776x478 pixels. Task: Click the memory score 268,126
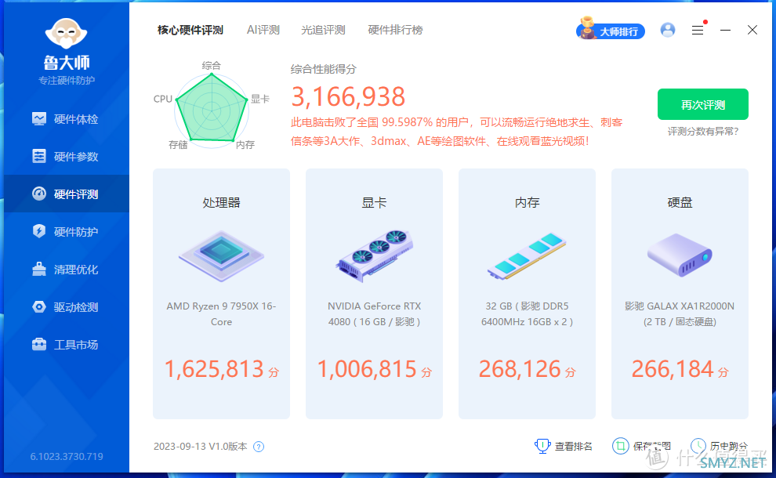520,369
